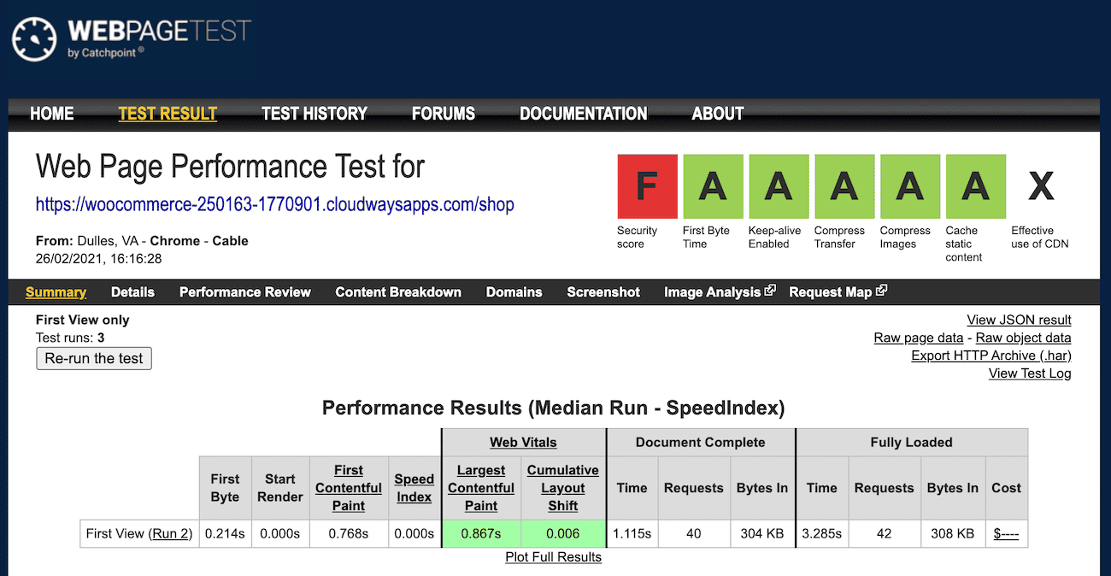Click the Security score label
Screen dimensions: 1111x576
(638, 238)
